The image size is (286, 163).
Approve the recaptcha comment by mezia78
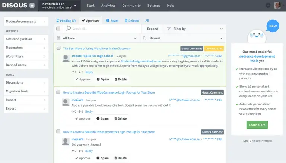click(83, 118)
